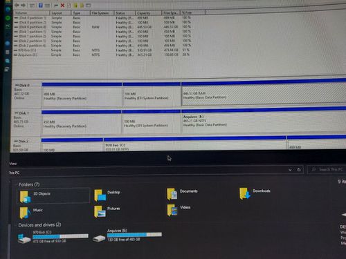
Task: Select the Arquivos (E:) row in volume list
Action: tap(102, 55)
